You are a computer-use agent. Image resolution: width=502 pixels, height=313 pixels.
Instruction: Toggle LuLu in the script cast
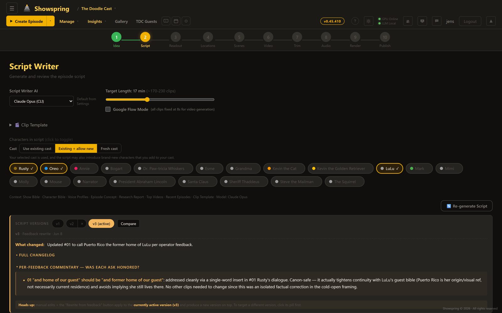click(390, 168)
